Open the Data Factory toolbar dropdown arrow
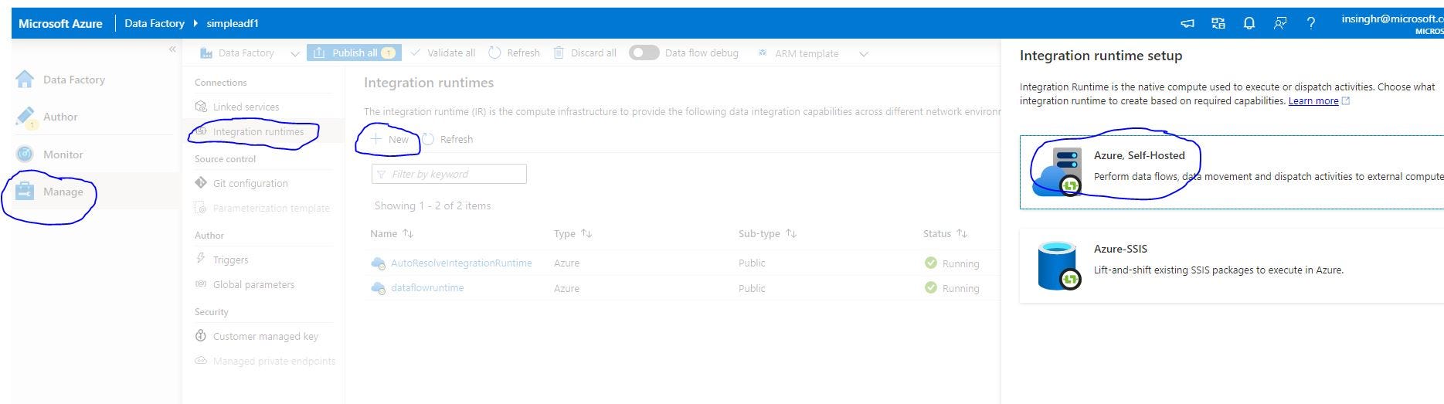1444x404 pixels. [294, 53]
